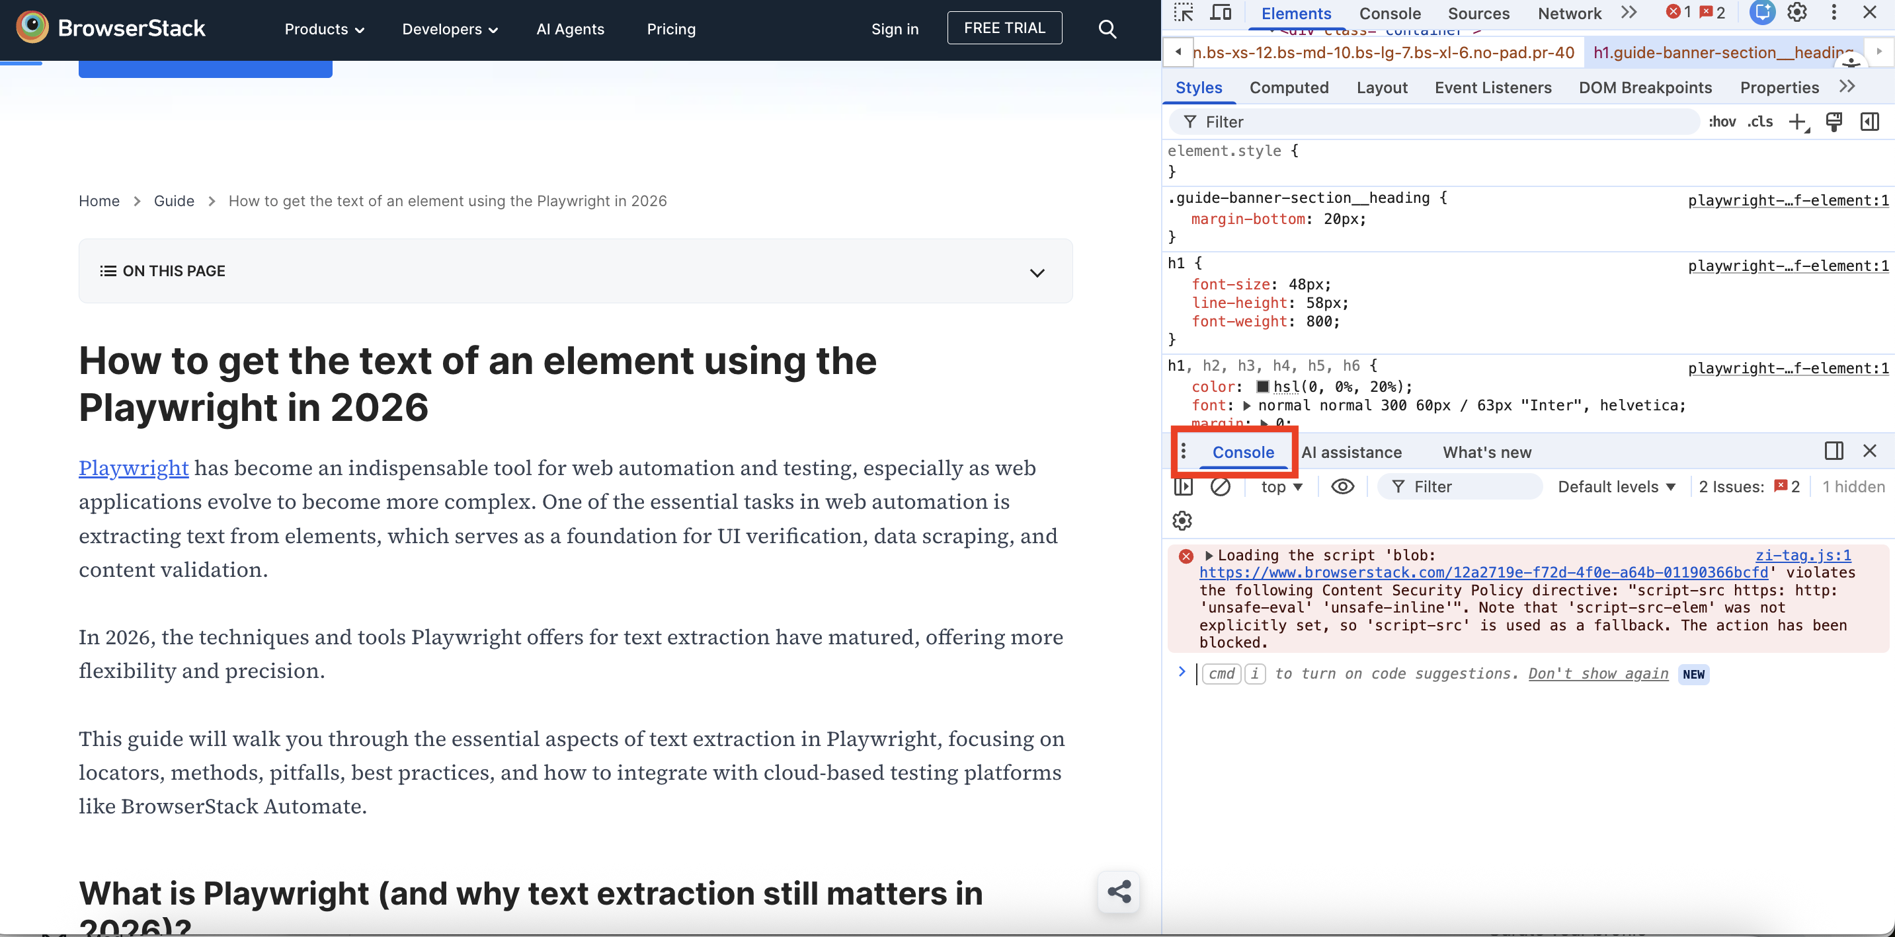Select the inspect element picker tool

1184,13
